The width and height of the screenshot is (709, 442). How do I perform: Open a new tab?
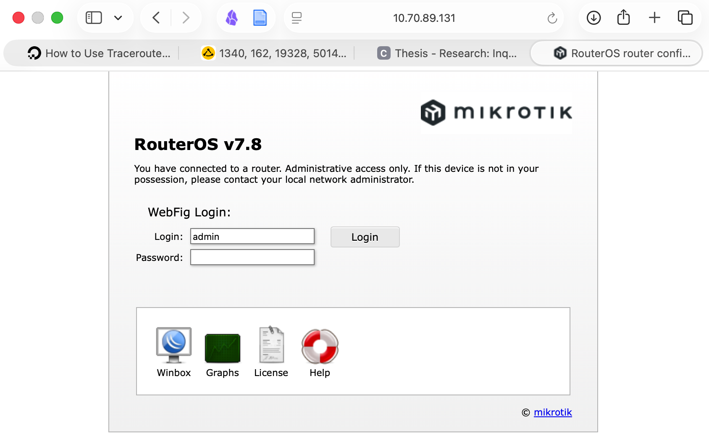(654, 18)
